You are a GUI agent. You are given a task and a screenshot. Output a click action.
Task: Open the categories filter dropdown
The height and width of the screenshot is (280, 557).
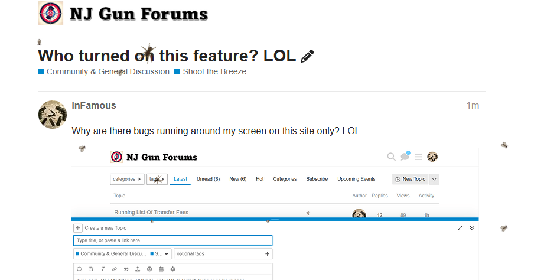click(x=127, y=179)
